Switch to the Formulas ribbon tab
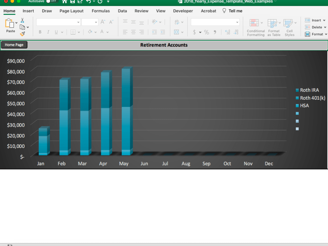 101,11
